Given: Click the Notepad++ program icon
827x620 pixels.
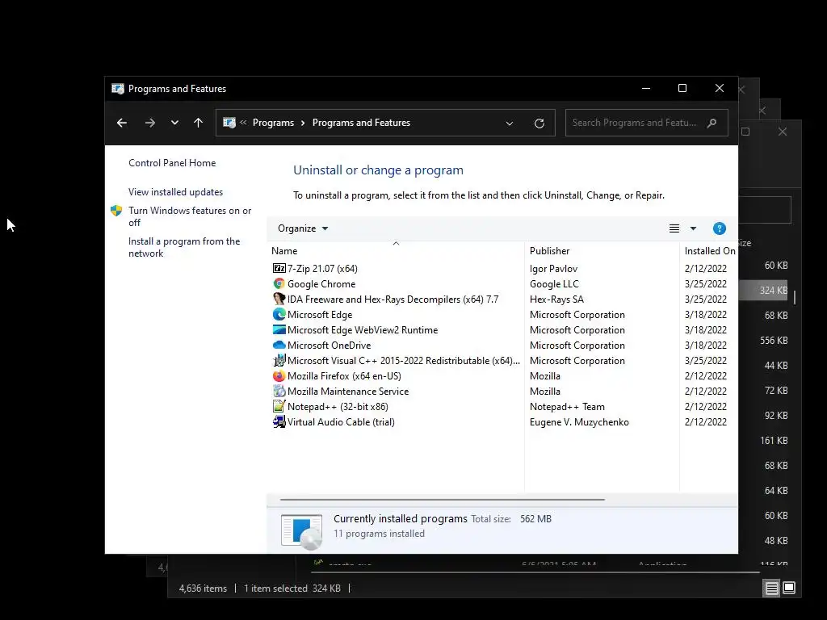Looking at the screenshot, I should coord(279,407).
